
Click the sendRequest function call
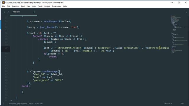(x=51, y=21)
